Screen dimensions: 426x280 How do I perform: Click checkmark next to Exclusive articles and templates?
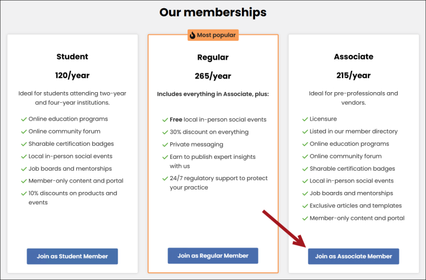pyautogui.click(x=305, y=206)
